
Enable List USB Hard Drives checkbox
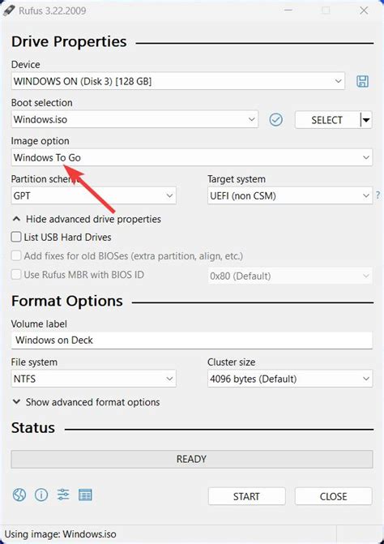[x=16, y=238]
